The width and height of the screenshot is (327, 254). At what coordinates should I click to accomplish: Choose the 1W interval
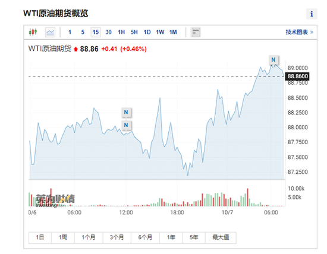pos(160,32)
